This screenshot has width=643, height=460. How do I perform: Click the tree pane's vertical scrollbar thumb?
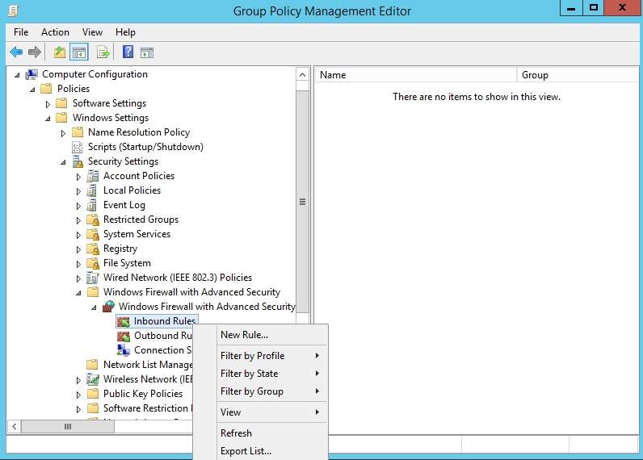(x=303, y=202)
